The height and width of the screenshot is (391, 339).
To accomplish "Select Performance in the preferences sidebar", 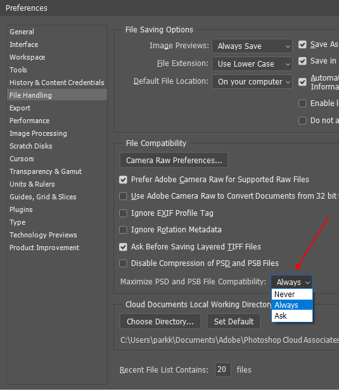I will [x=29, y=121].
